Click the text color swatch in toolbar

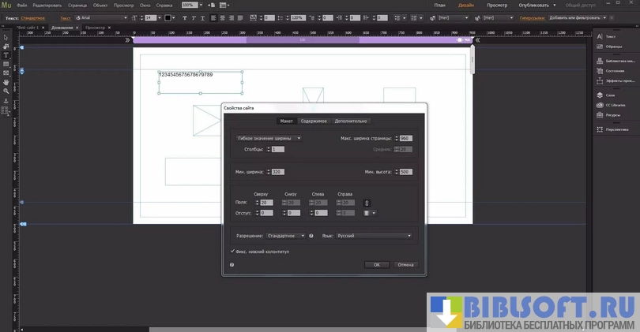pyautogui.click(x=168, y=17)
